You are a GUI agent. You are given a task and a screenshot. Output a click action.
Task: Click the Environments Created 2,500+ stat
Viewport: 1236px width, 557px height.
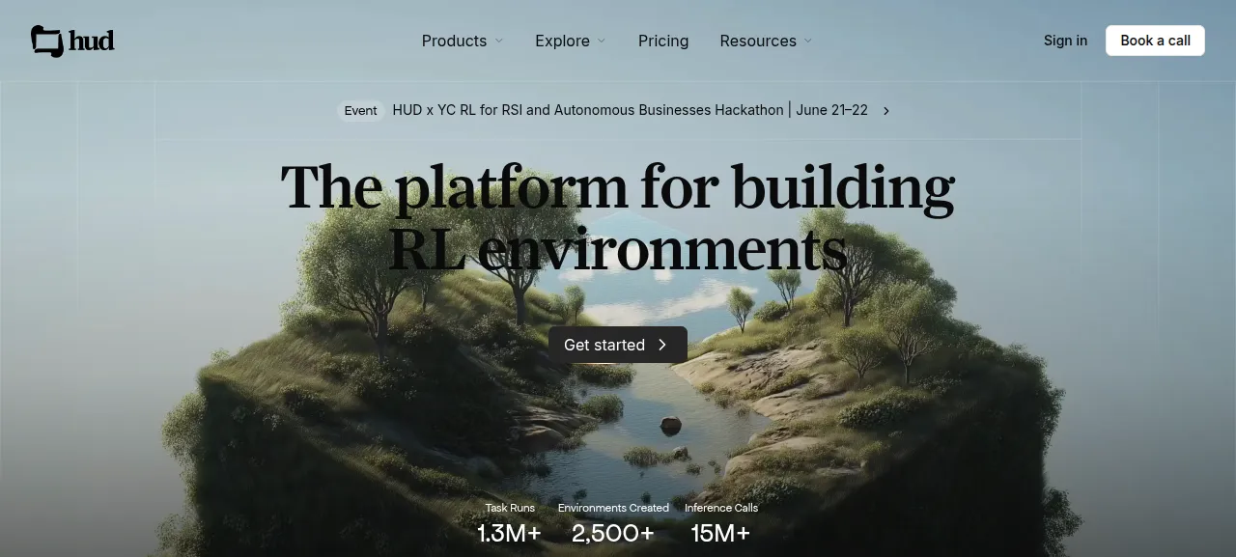click(613, 524)
